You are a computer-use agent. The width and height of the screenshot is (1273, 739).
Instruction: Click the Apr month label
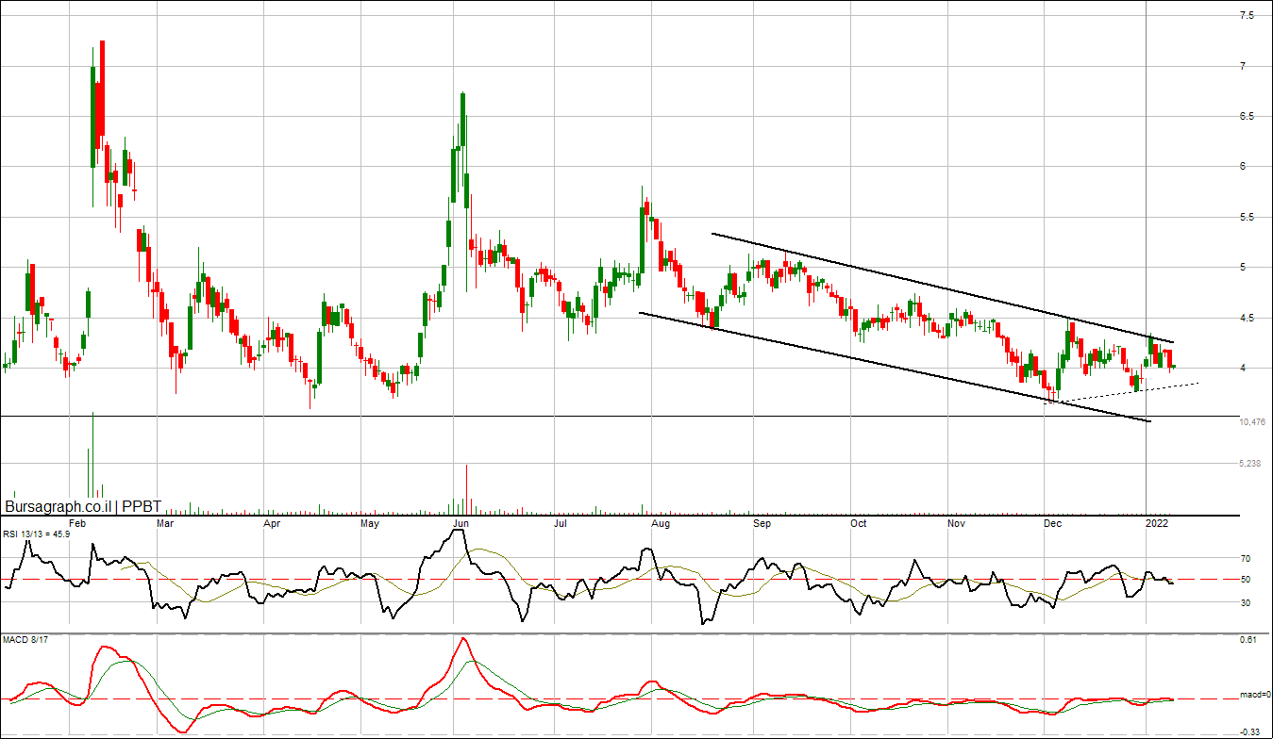pos(272,522)
